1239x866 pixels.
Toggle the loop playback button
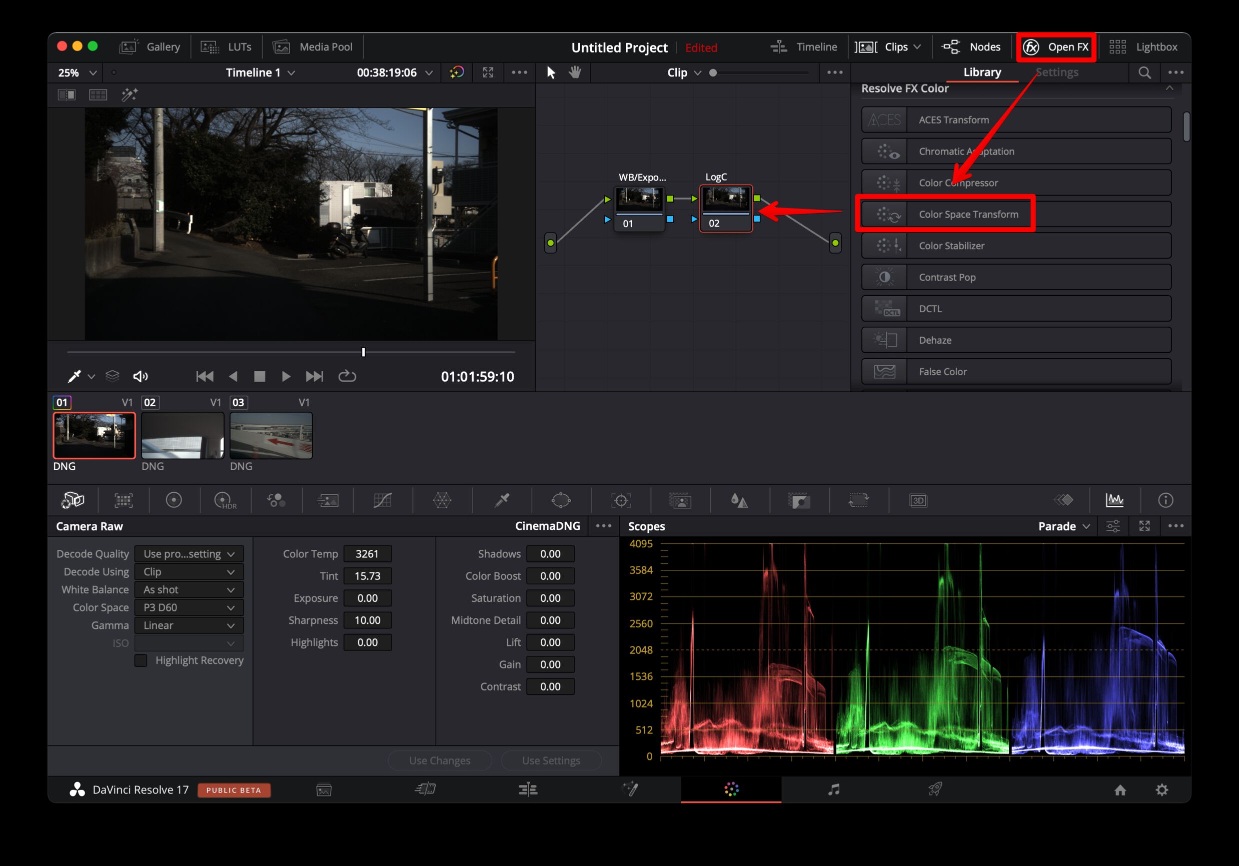coord(347,376)
